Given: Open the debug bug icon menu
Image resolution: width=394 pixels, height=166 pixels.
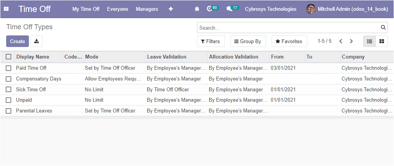Looking at the screenshot, I should 197,9.
